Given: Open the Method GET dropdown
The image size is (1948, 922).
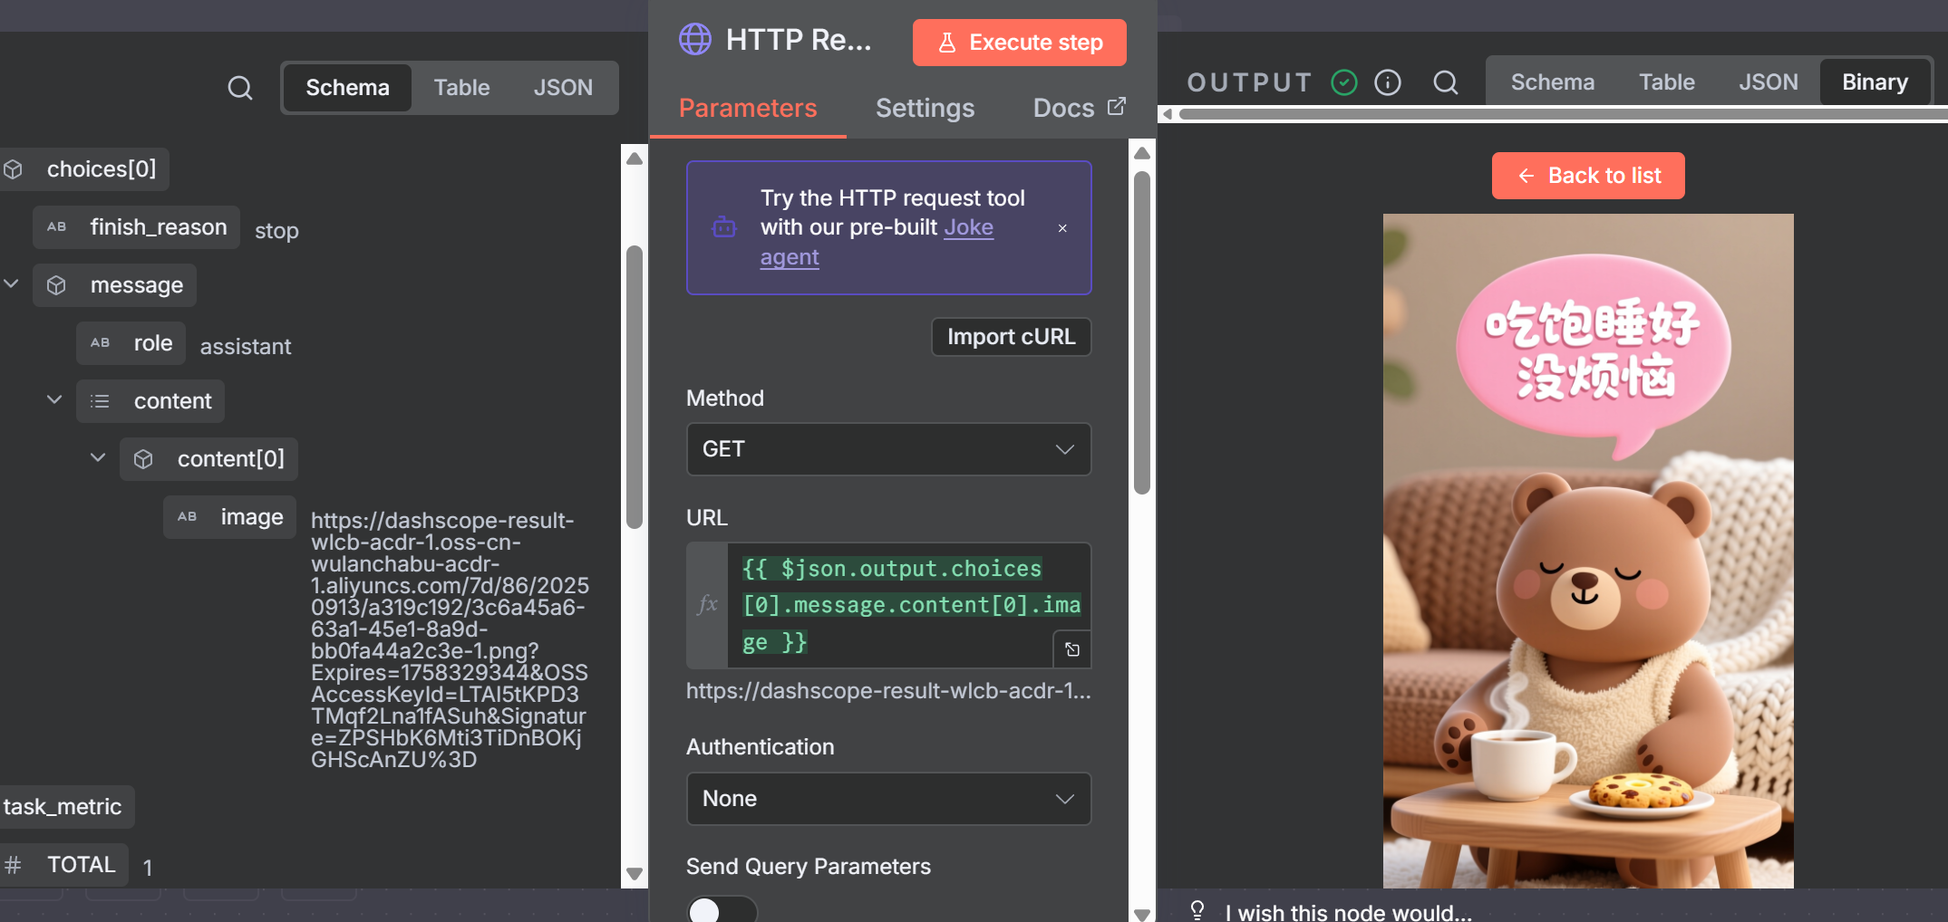Looking at the screenshot, I should pyautogui.click(x=888, y=449).
